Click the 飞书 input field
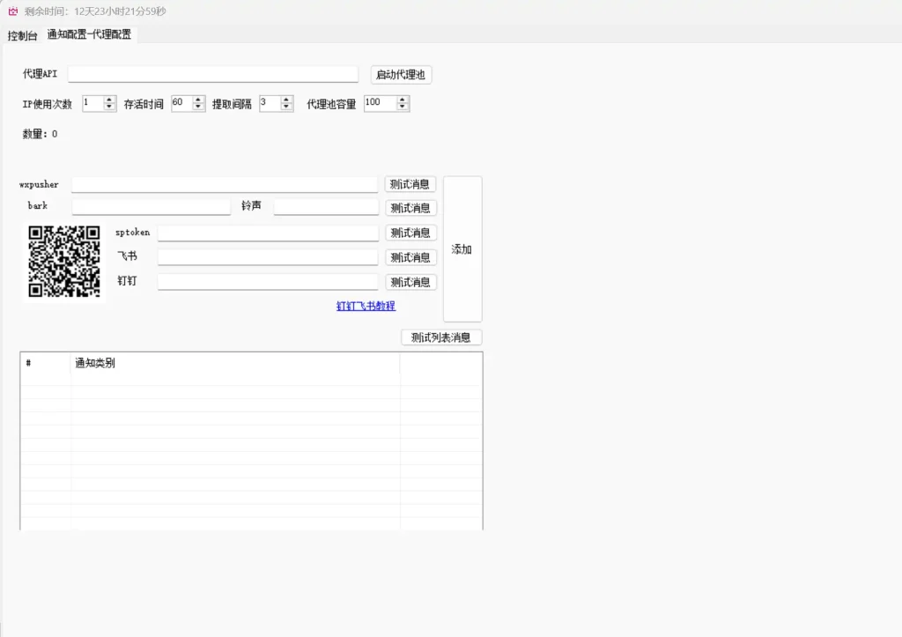The width and height of the screenshot is (902, 637). click(268, 256)
